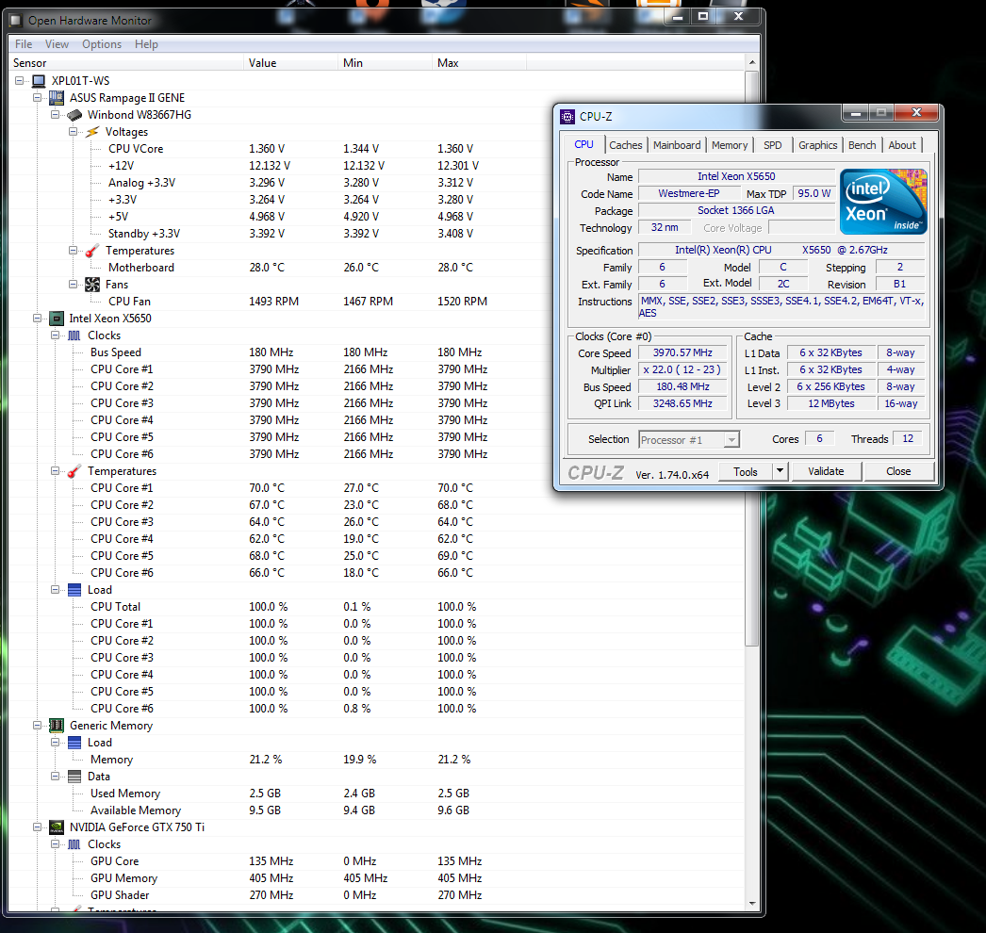Click the thermometer icon above the Motherboard row

[x=92, y=251]
